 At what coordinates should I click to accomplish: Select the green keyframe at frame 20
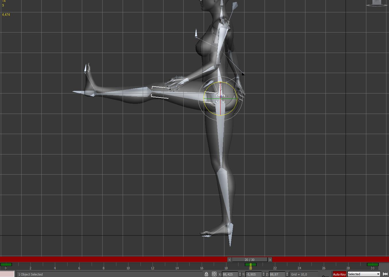(251, 264)
